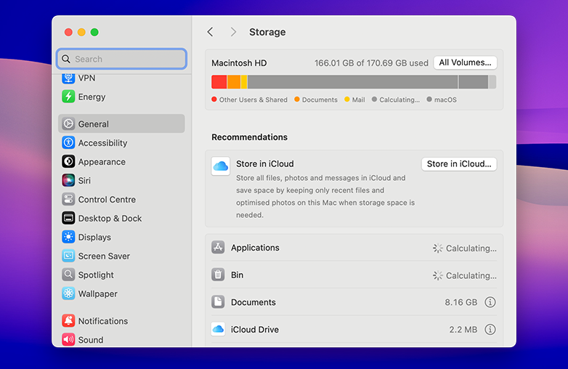Click the Documents page icon
Image resolution: width=568 pixels, height=369 pixels.
click(x=218, y=302)
